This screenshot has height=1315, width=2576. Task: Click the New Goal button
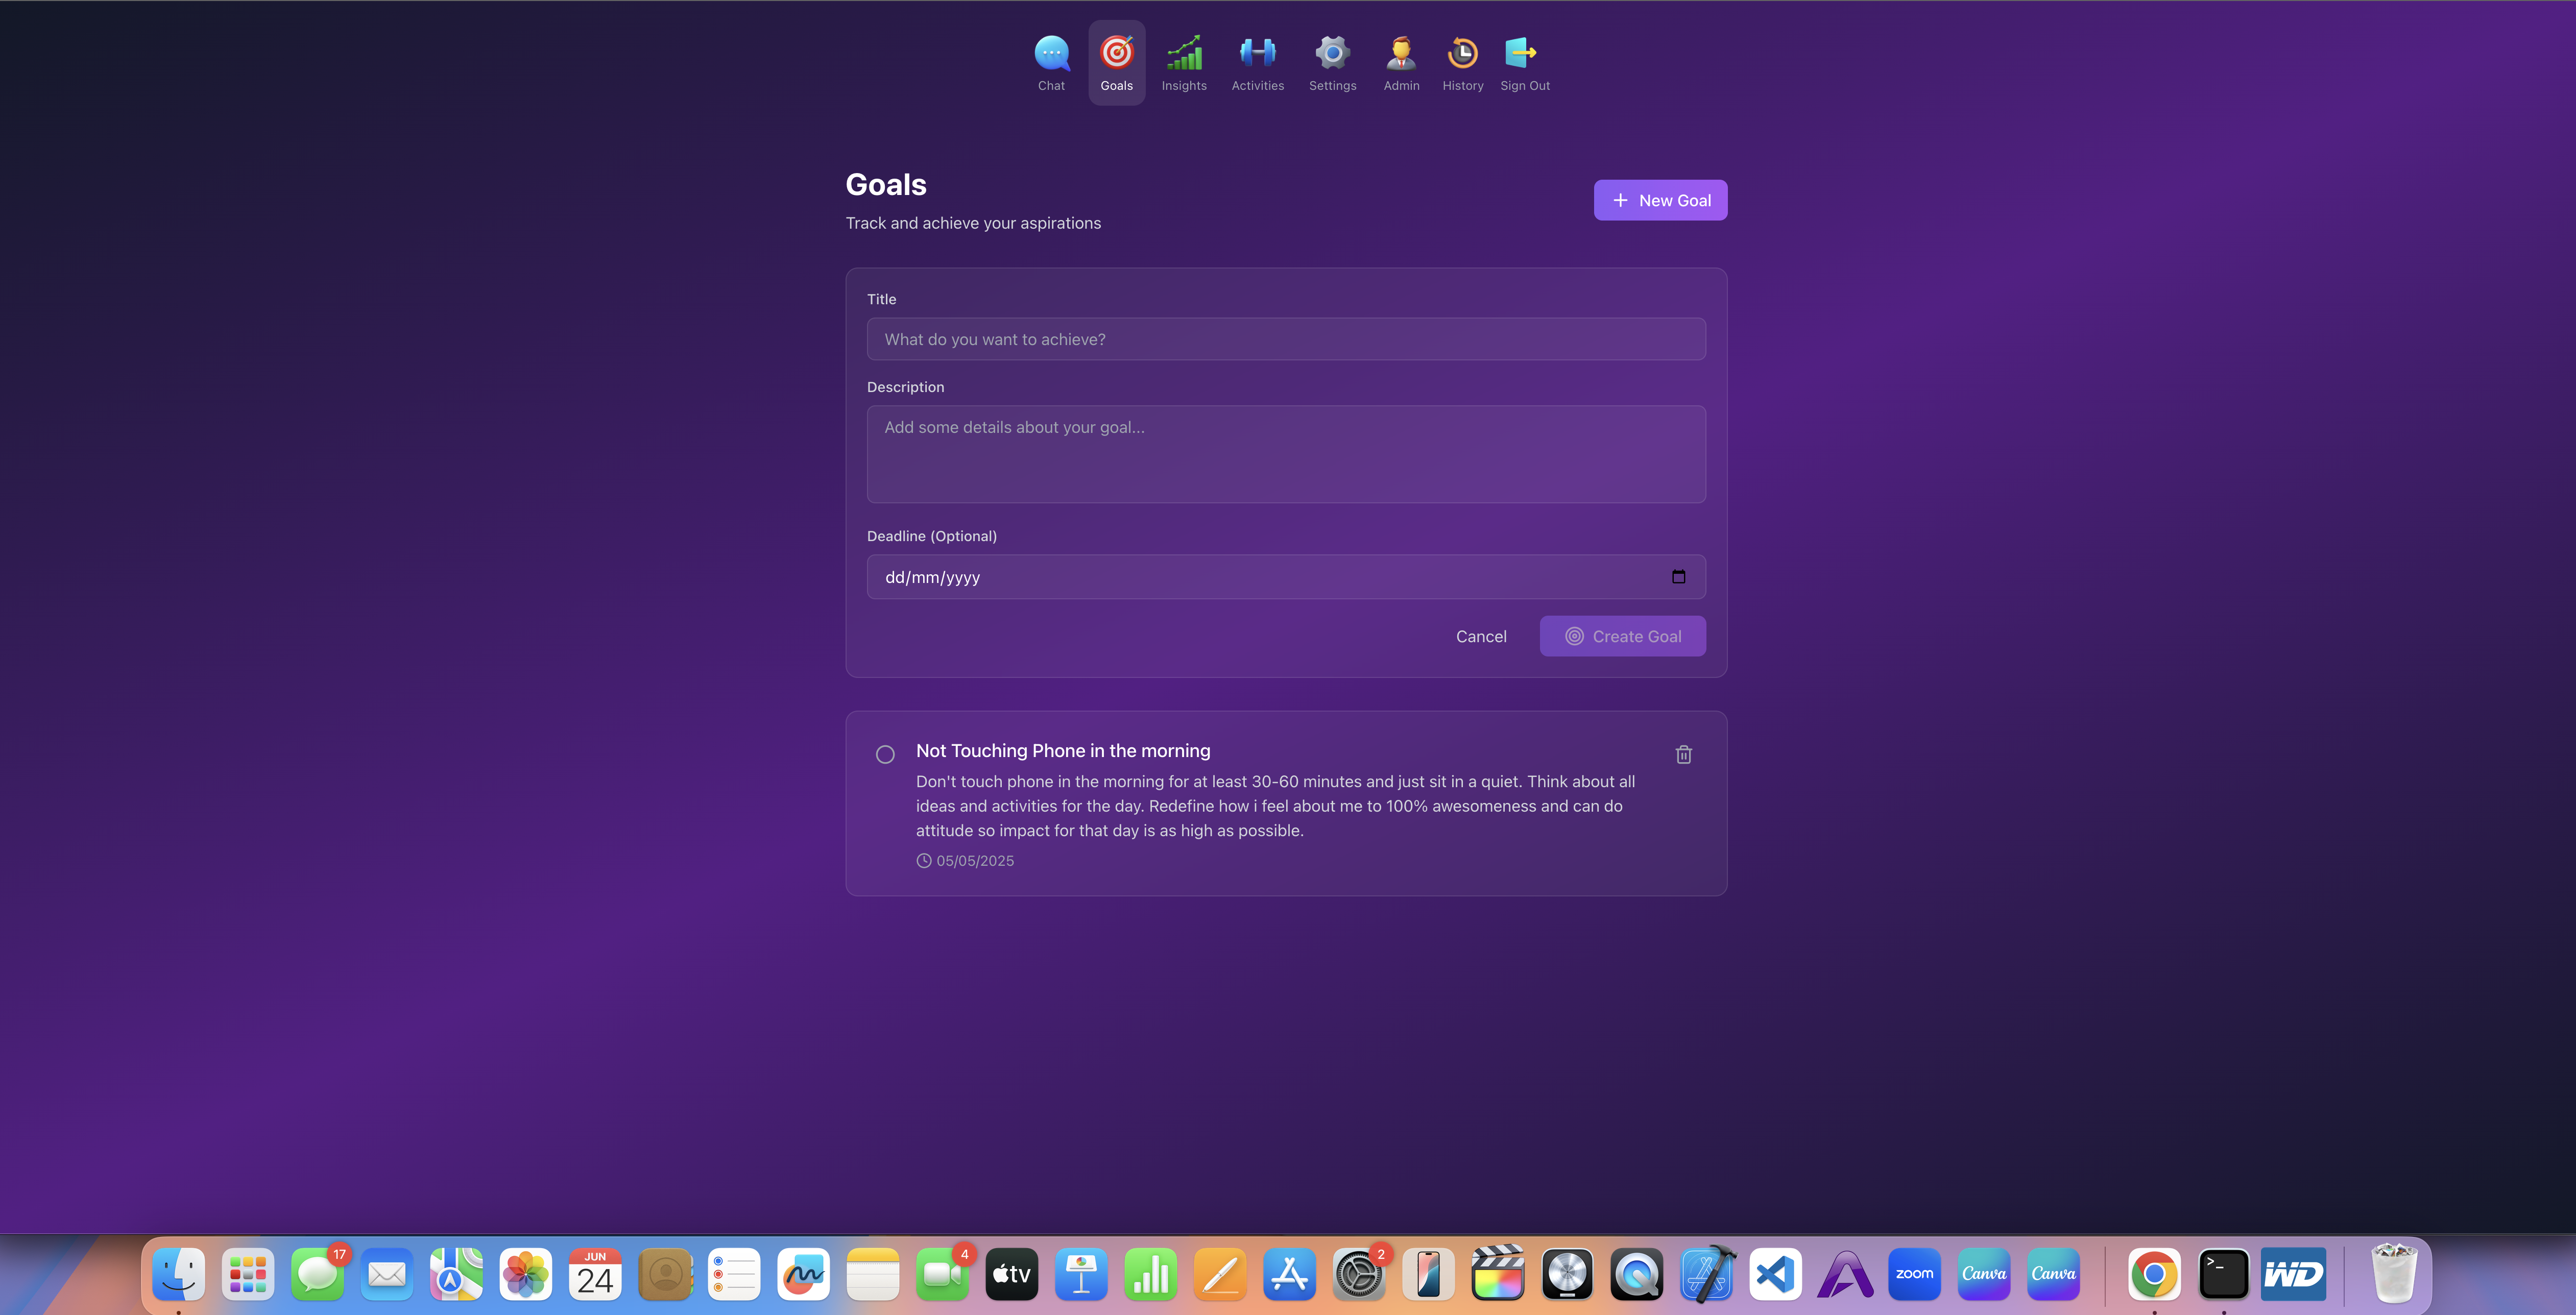[x=1660, y=200]
